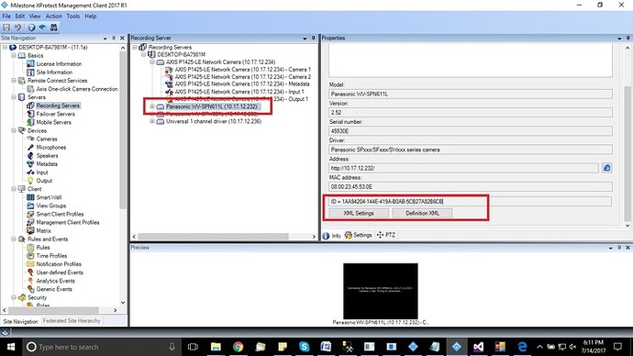Viewport: 633px width, 356px height.
Task: Open the Edit menu
Action: (x=20, y=17)
